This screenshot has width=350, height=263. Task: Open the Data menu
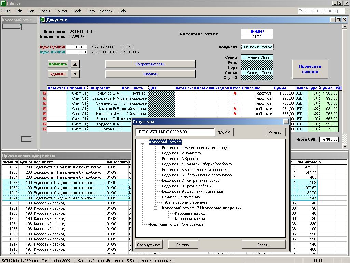tap(91, 11)
